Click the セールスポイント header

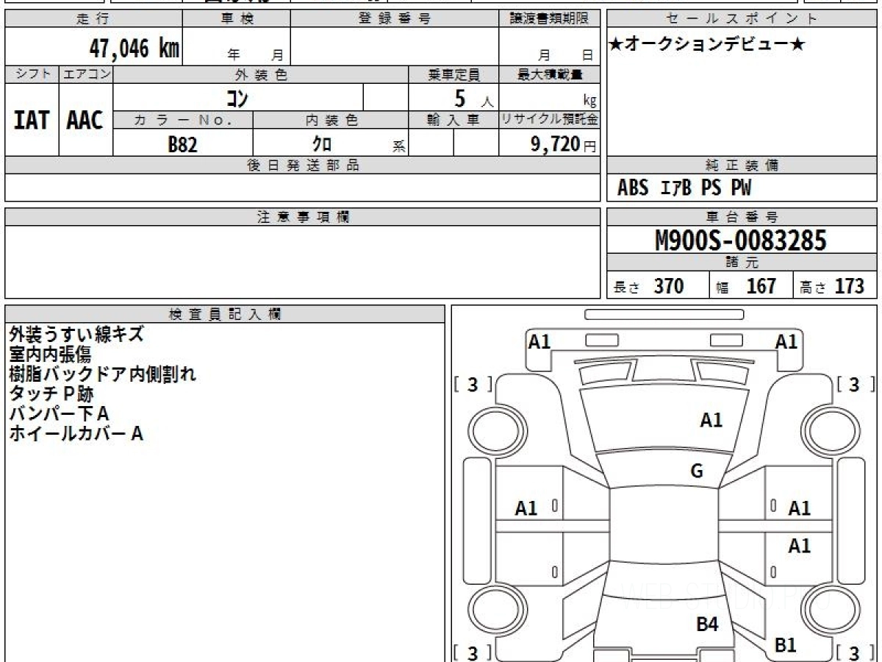click(x=742, y=19)
